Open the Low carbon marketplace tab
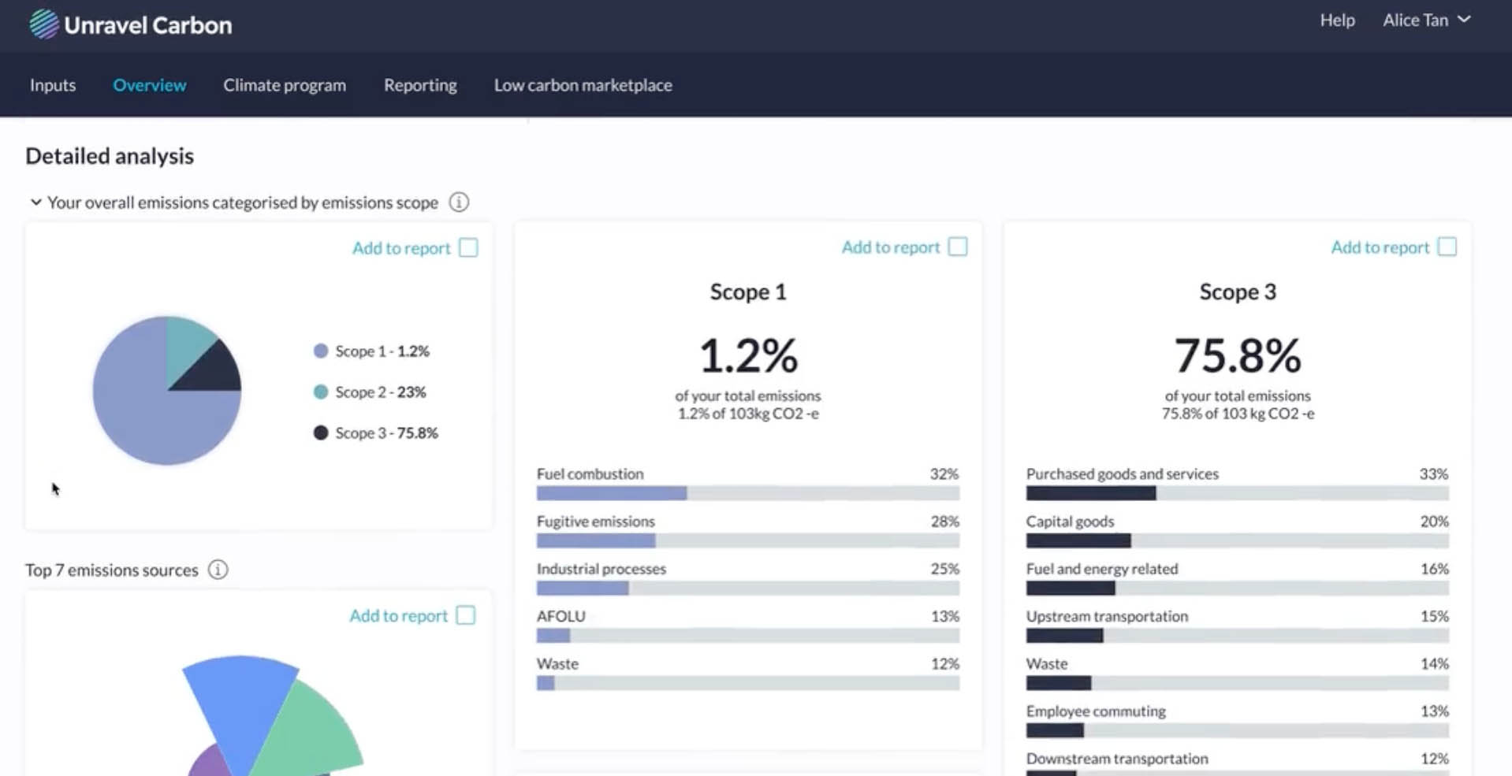Viewport: 1512px width, 776px height. (x=583, y=85)
